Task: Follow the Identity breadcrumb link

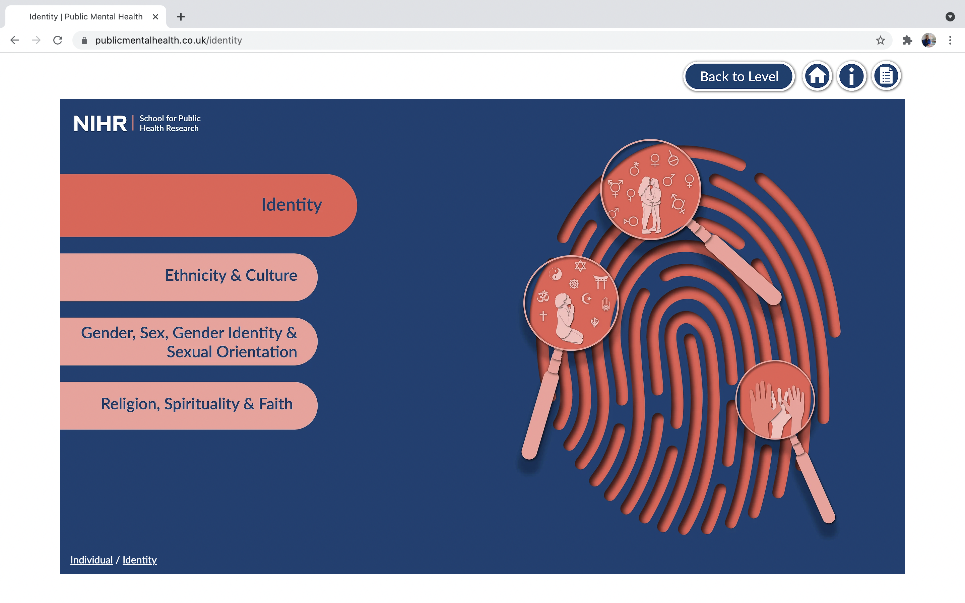Action: (x=140, y=560)
